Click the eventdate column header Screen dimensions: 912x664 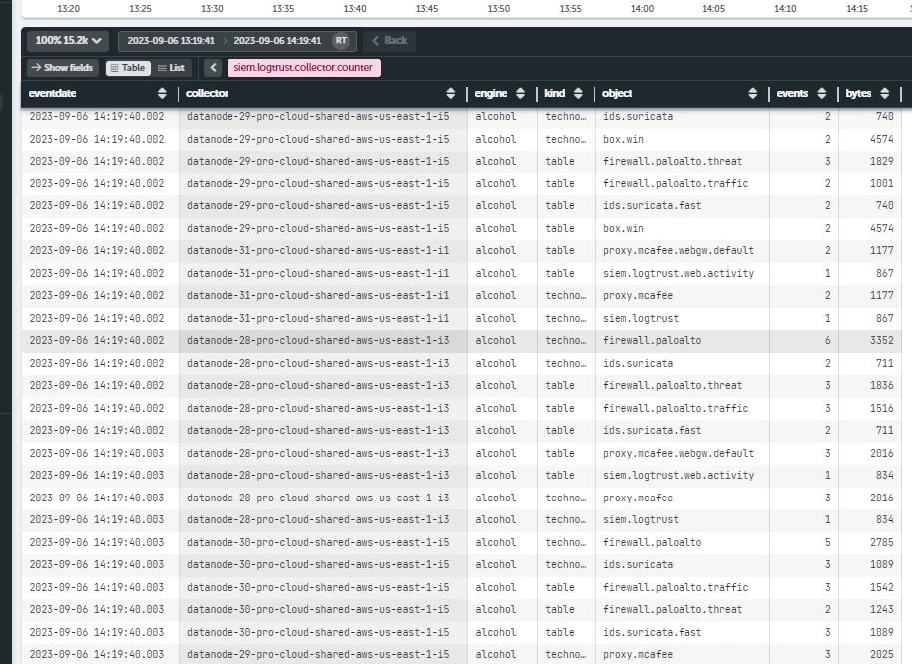coord(52,93)
